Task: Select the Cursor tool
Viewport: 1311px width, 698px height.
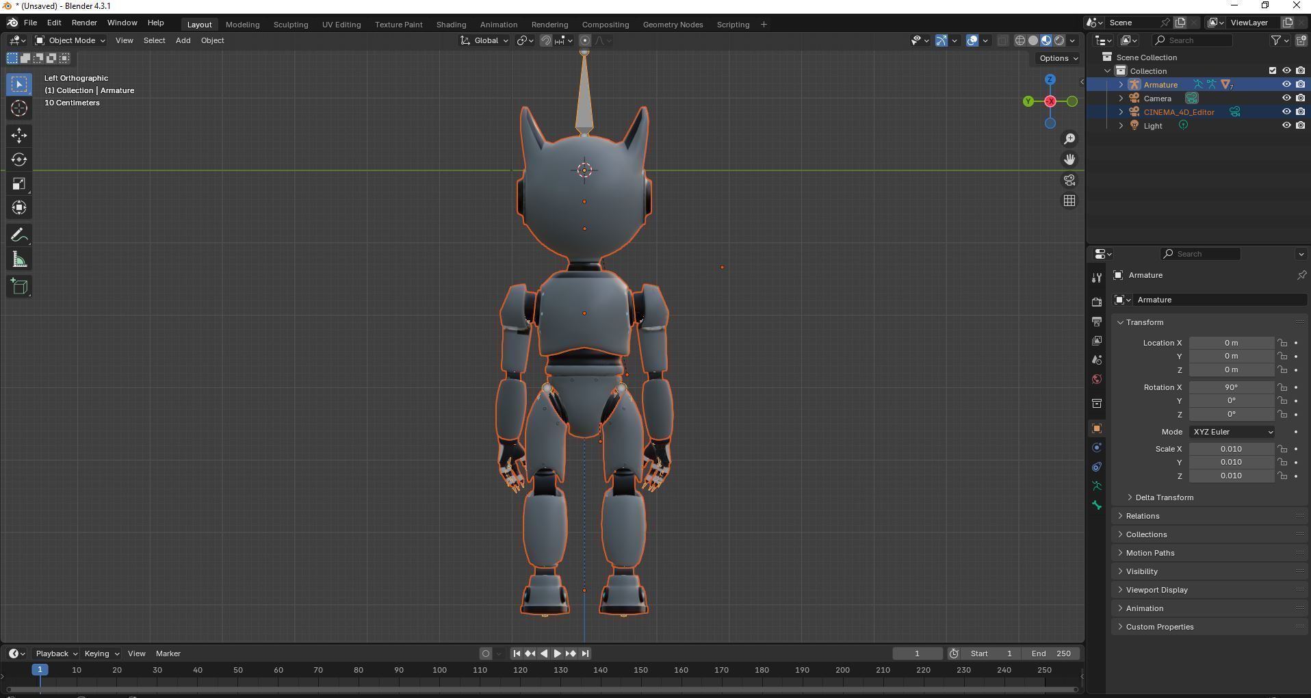Action: [19, 108]
